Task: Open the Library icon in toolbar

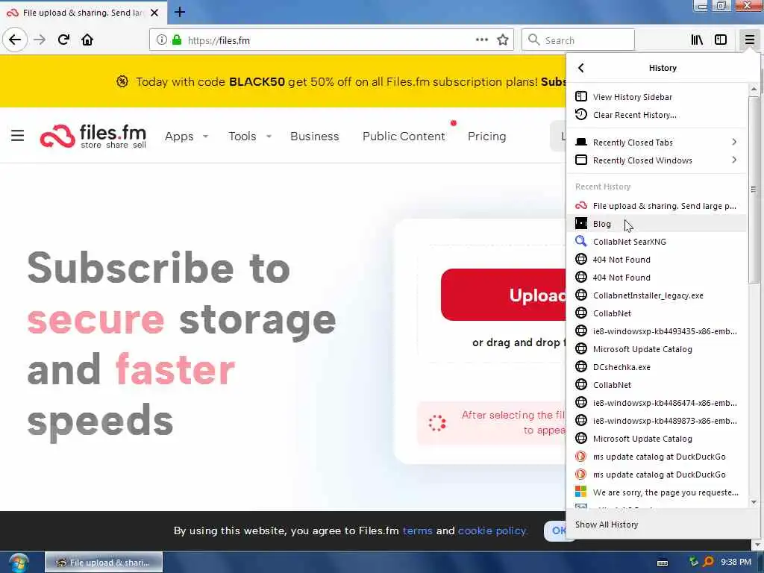Action: (697, 40)
